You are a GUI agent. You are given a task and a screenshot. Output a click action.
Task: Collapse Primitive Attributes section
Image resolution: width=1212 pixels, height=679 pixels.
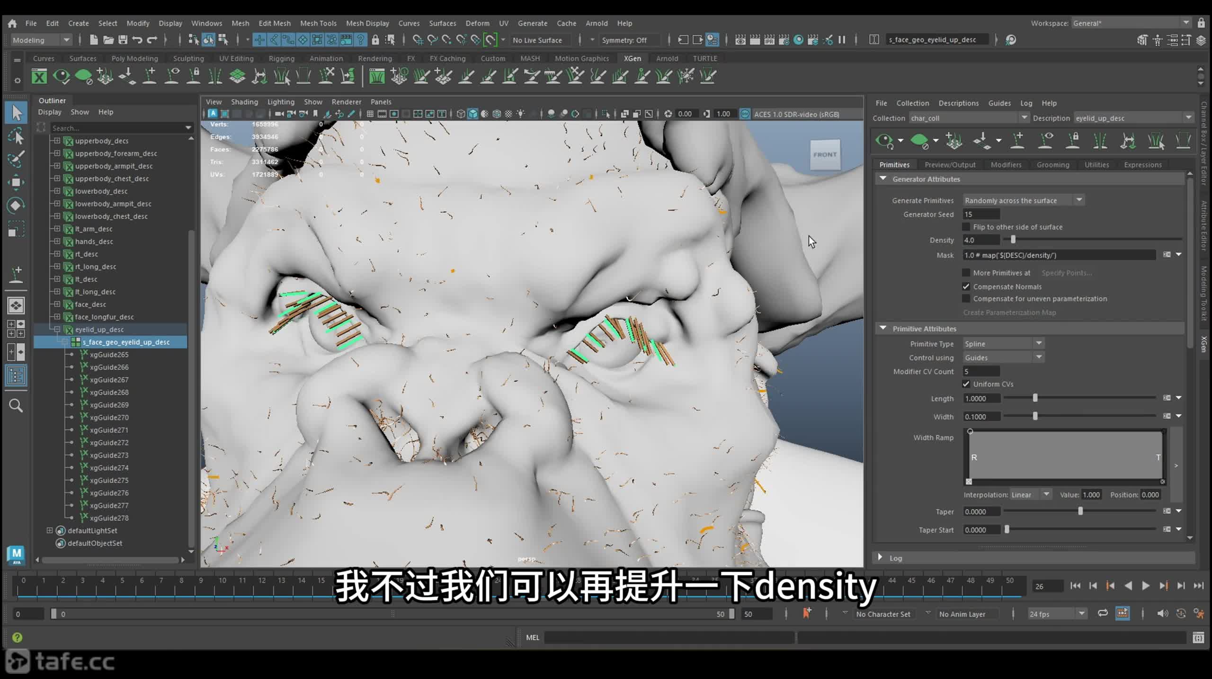click(x=883, y=328)
